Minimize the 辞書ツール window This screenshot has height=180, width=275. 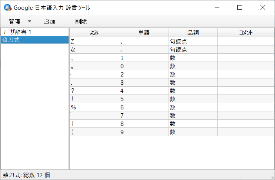click(217, 7)
